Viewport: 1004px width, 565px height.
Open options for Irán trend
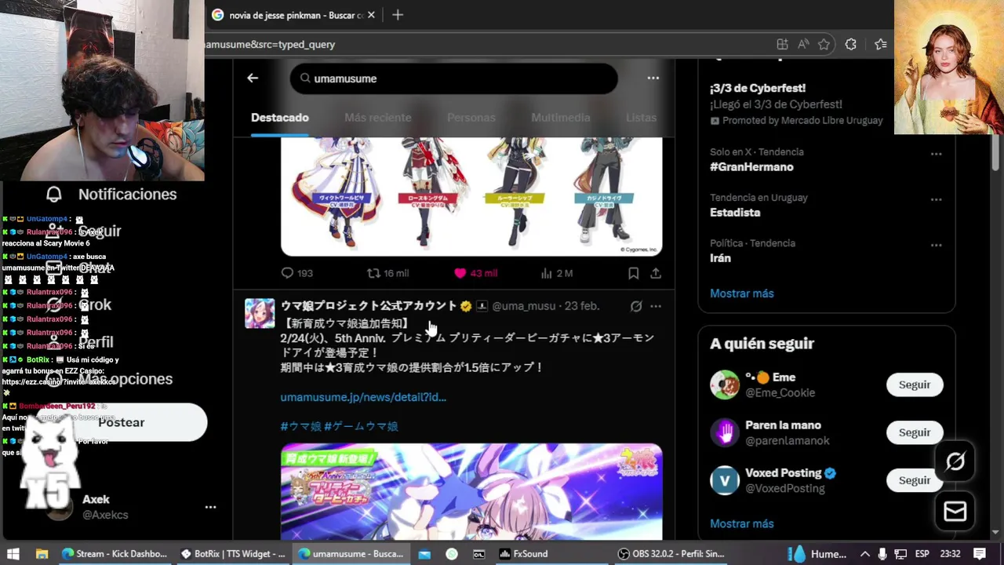coord(936,245)
